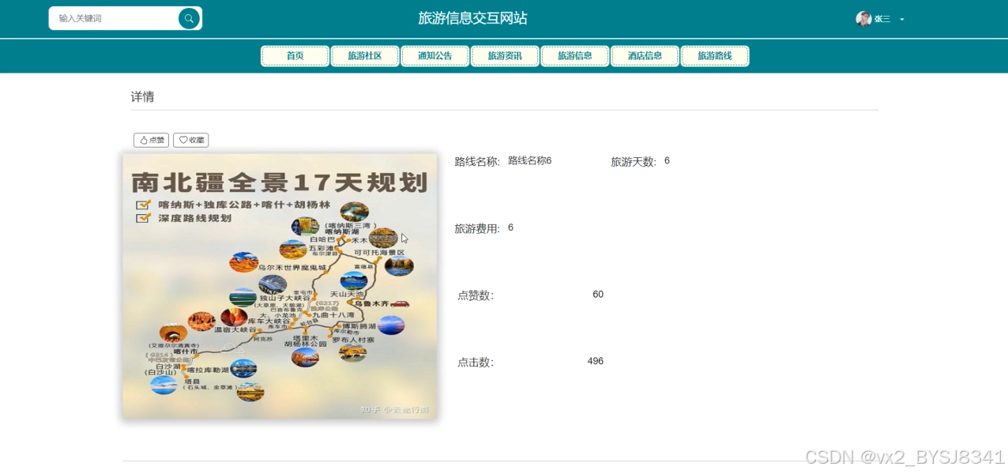Open the 首页 menu item
This screenshot has height=474, width=1008.
[x=295, y=56]
